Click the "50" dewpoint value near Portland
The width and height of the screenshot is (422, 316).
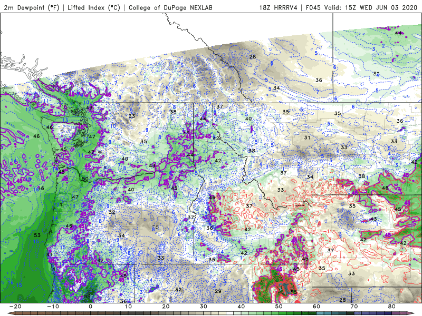[x=85, y=179]
